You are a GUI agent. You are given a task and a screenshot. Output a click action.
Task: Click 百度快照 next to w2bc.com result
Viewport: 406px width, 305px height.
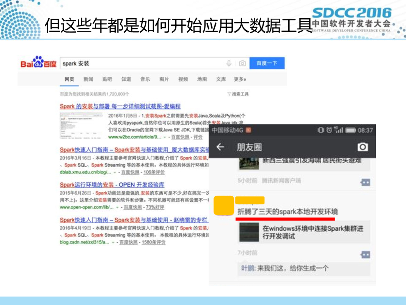pyautogui.click(x=180, y=137)
